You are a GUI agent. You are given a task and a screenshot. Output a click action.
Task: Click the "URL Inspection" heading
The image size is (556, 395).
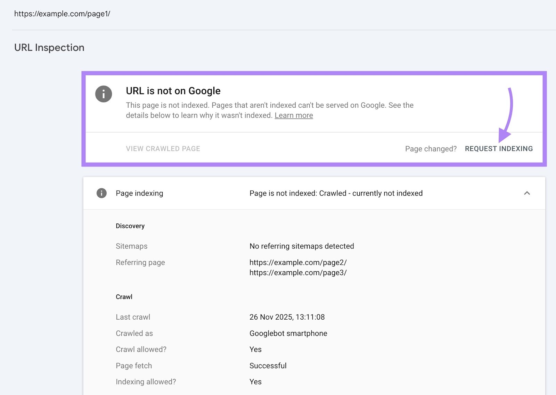(x=49, y=48)
